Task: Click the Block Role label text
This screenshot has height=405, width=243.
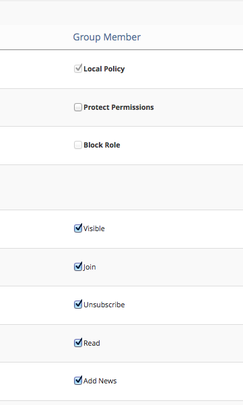Action: pos(102,145)
